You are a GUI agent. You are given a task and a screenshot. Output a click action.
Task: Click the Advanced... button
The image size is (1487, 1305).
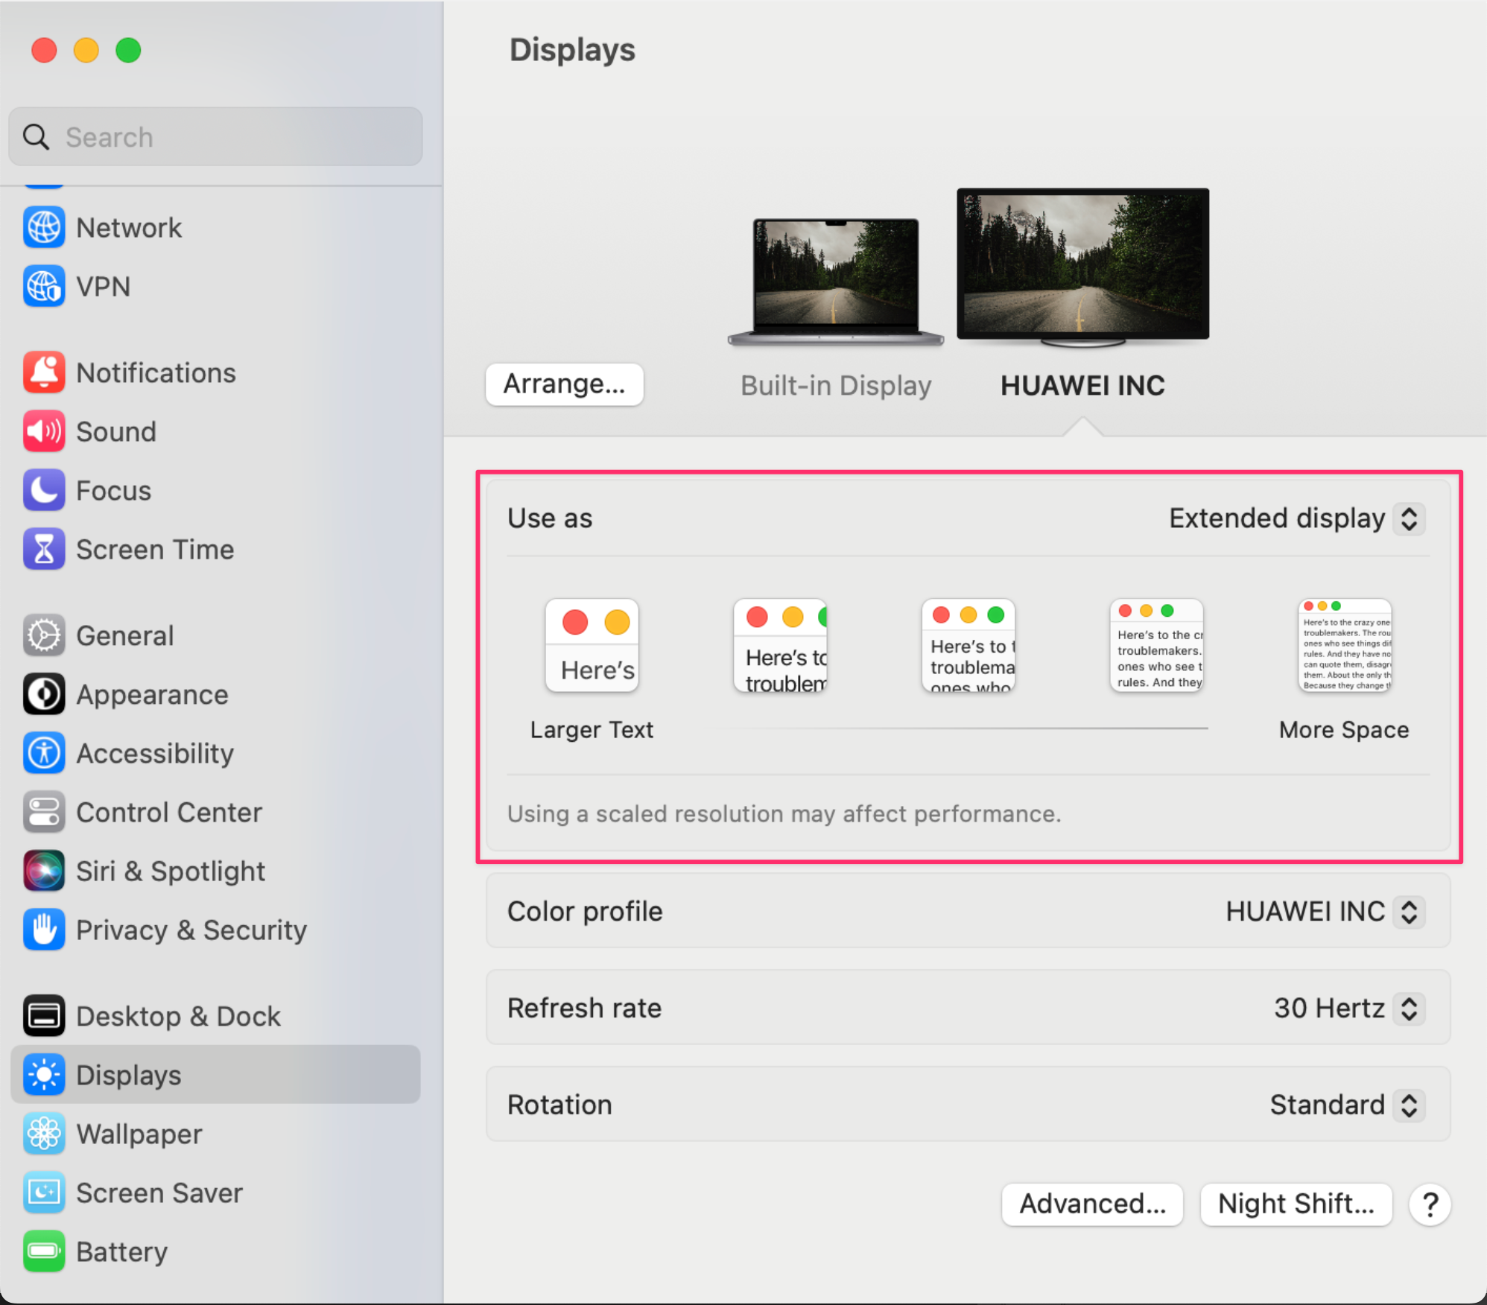point(1092,1204)
